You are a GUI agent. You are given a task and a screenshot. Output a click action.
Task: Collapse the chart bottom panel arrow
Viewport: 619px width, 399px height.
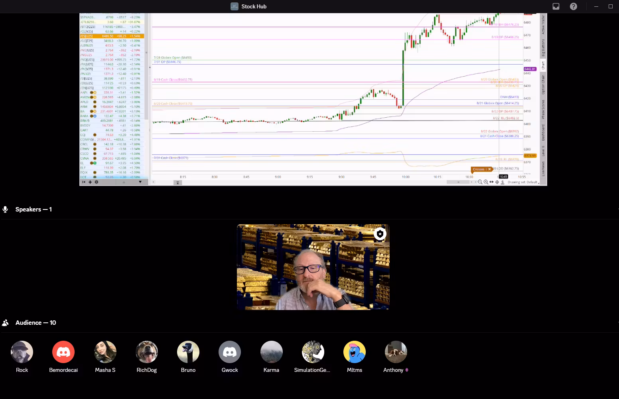click(177, 182)
